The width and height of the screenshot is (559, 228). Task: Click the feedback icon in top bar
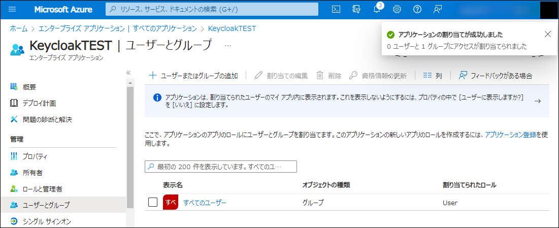click(x=438, y=9)
